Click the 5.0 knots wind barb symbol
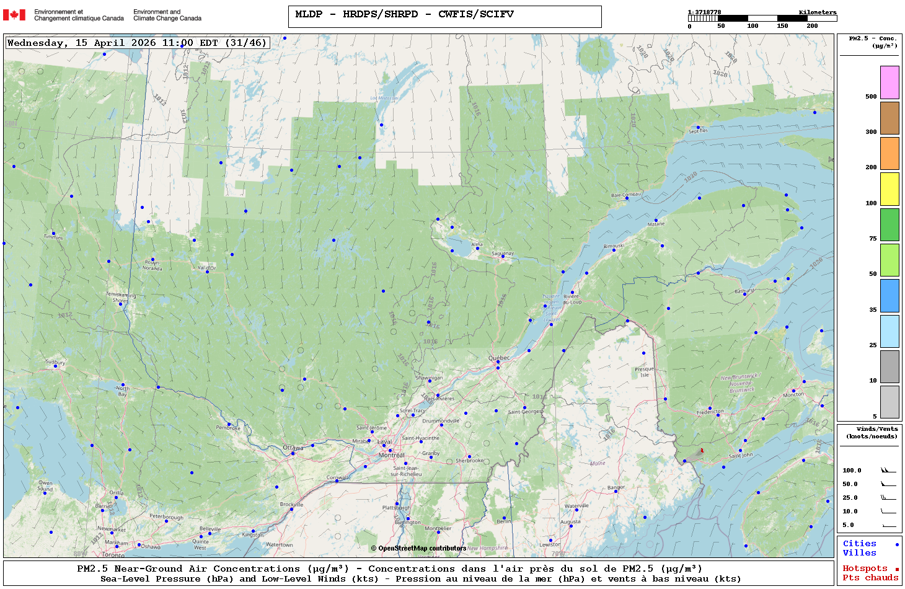905x589 pixels. (x=888, y=526)
